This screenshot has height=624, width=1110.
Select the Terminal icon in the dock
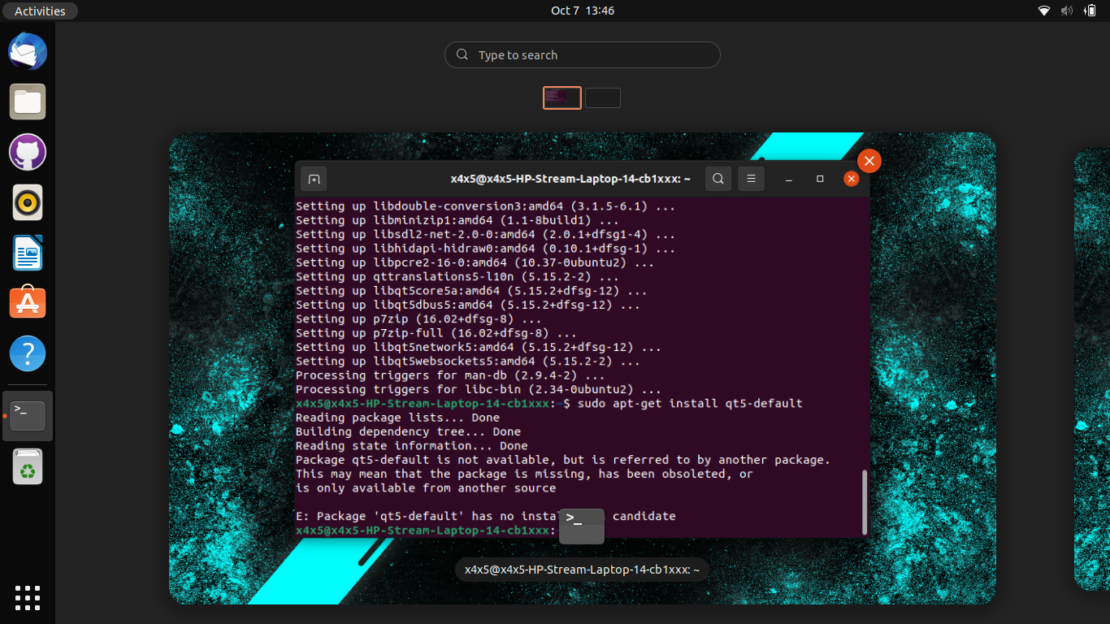coord(27,415)
